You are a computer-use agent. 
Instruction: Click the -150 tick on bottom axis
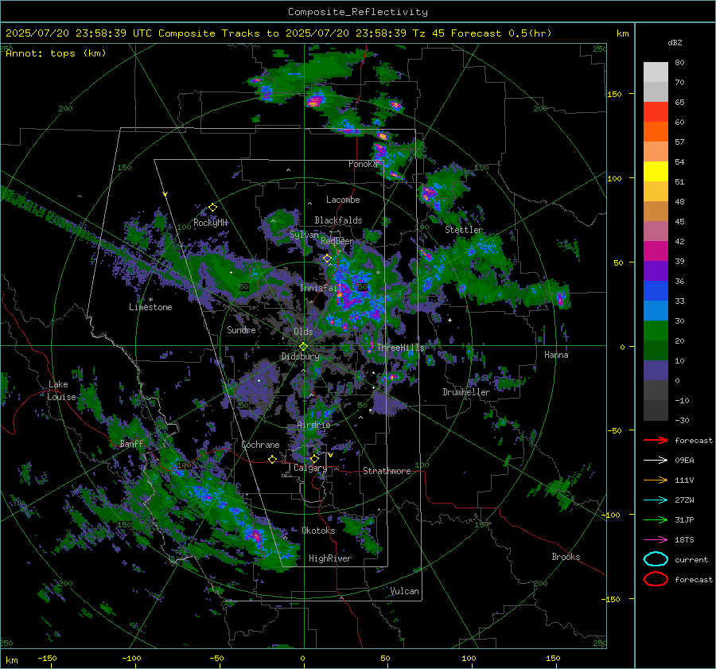(x=47, y=658)
